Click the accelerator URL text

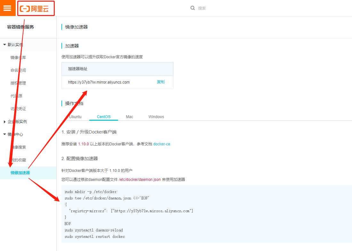[x=99, y=82]
